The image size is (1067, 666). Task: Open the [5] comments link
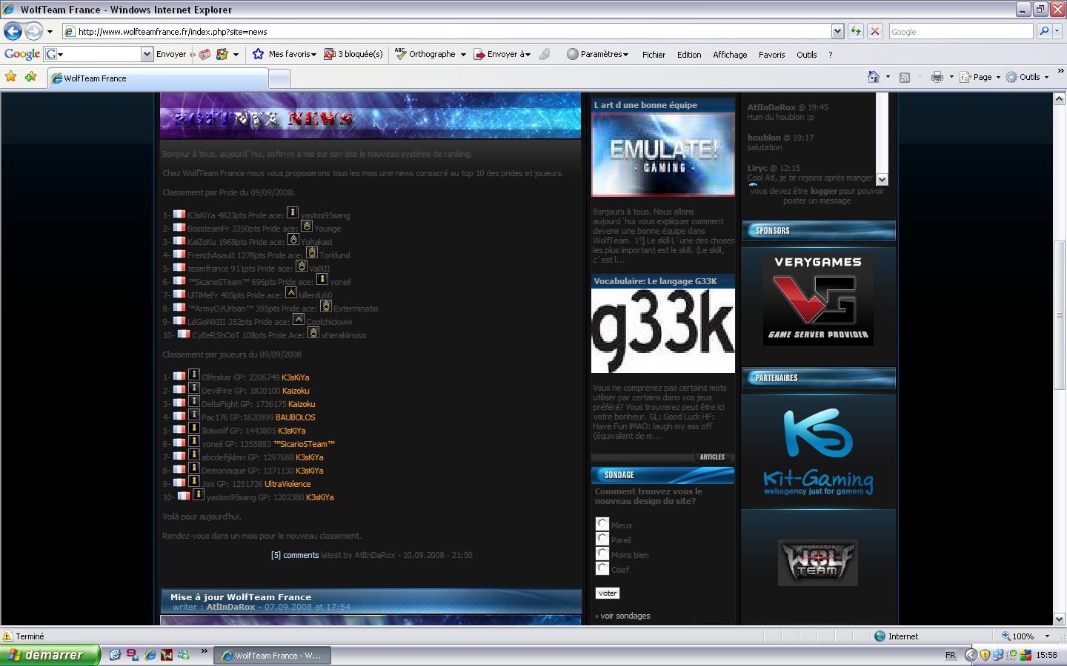(x=295, y=555)
